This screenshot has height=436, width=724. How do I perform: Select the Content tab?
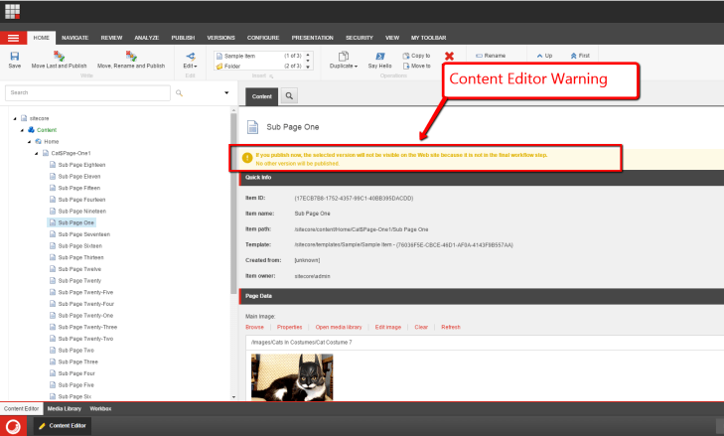click(262, 96)
